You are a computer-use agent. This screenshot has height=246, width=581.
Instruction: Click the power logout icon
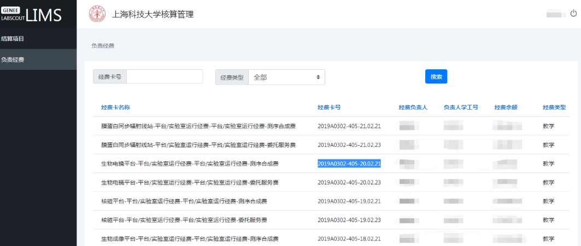click(x=573, y=14)
